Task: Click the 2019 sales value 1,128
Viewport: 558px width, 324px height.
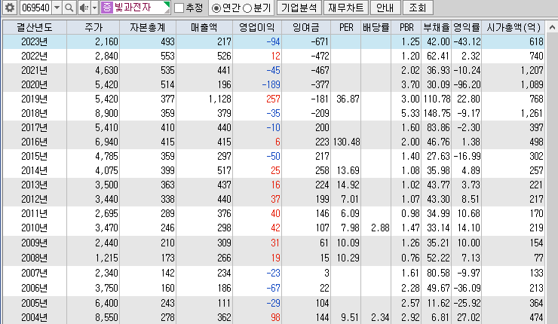Action: click(x=219, y=99)
